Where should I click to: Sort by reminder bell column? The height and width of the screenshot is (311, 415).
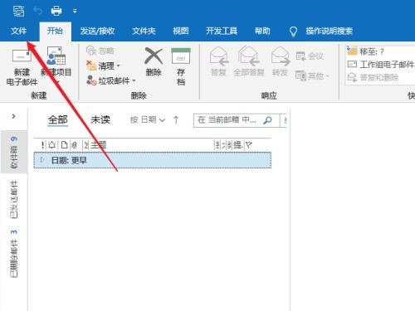[x=51, y=144]
